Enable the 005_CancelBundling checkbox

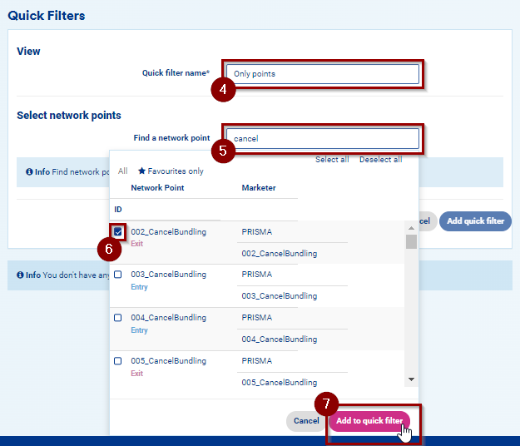pos(117,361)
